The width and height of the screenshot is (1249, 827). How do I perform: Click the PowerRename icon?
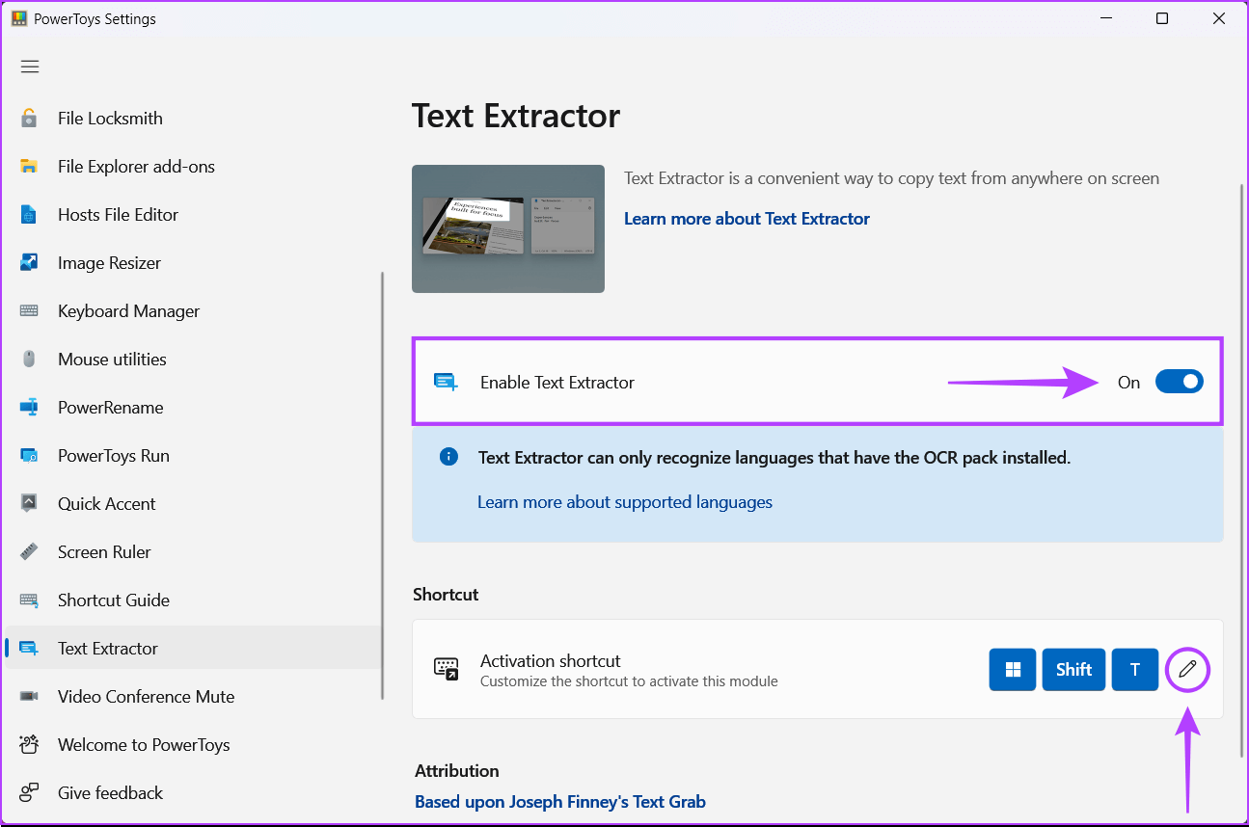(x=29, y=408)
